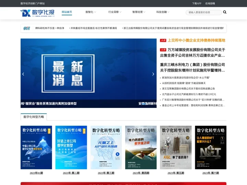Screen dimensions: 247x185
Task: Go to previous carousel slide arrow
Action: point(23,74)
